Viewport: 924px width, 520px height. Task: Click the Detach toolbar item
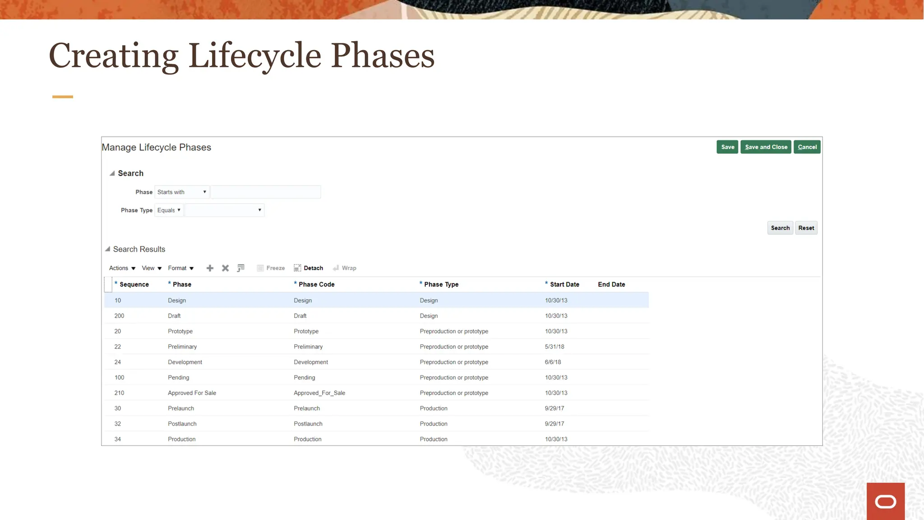309,268
